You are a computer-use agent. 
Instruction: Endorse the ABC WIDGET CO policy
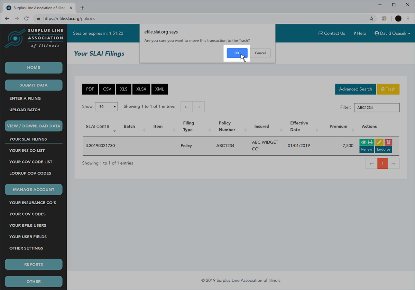click(383, 149)
